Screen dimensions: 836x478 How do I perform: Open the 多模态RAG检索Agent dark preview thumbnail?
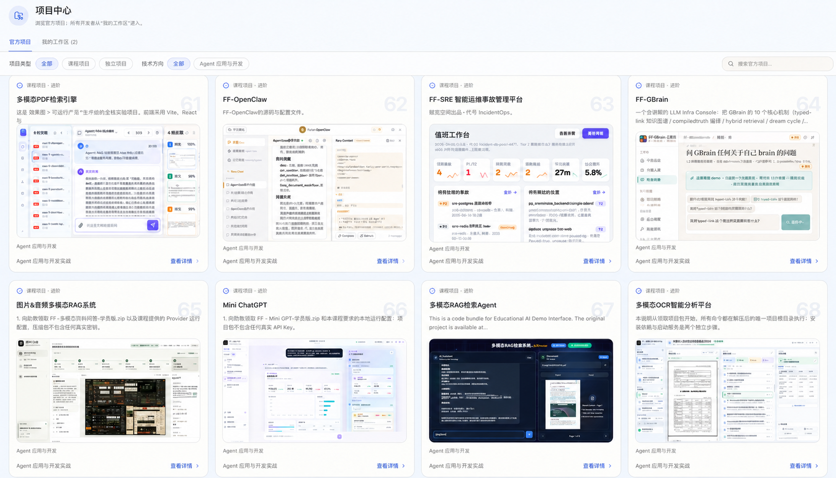521,390
